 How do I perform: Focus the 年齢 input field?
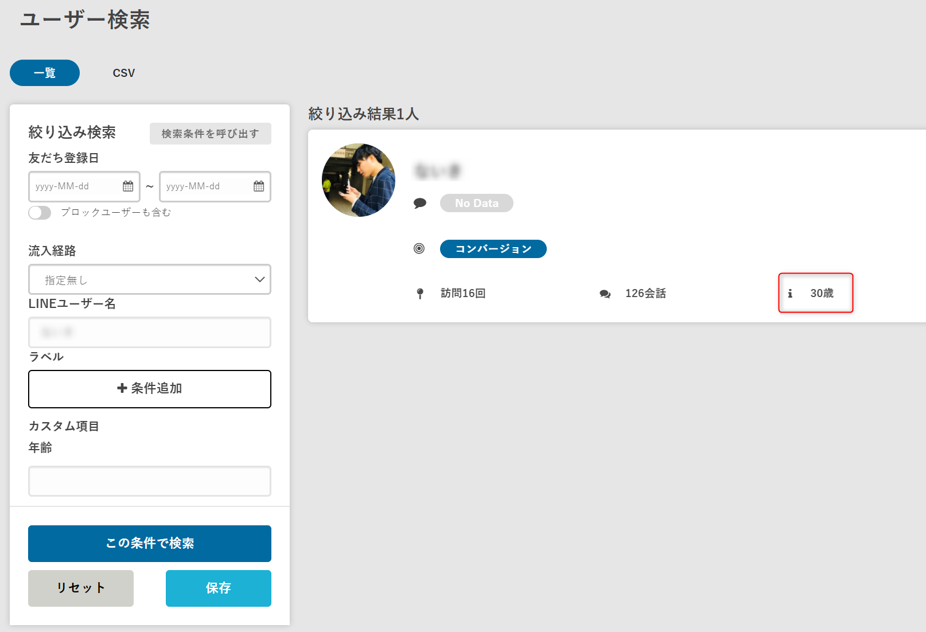pyautogui.click(x=150, y=481)
